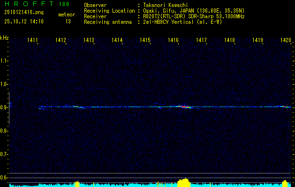Click the meteor label
This screenshot has height=187, width=295.
tap(67, 14)
